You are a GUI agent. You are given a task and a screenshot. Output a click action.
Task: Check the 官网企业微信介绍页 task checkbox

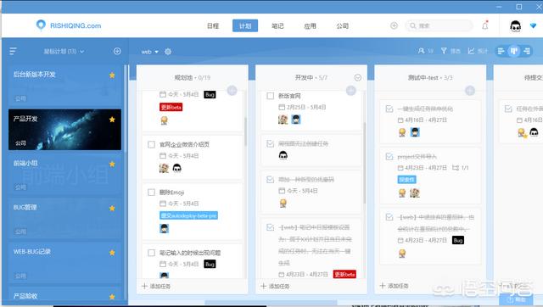(151, 144)
